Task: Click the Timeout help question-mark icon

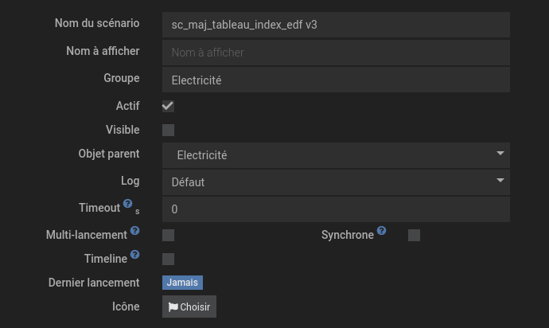Action: [x=128, y=204]
